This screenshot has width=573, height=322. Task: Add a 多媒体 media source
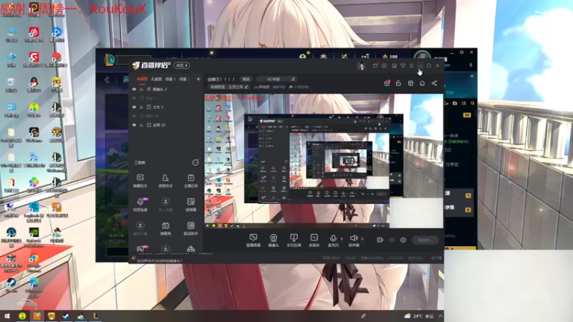[314, 240]
